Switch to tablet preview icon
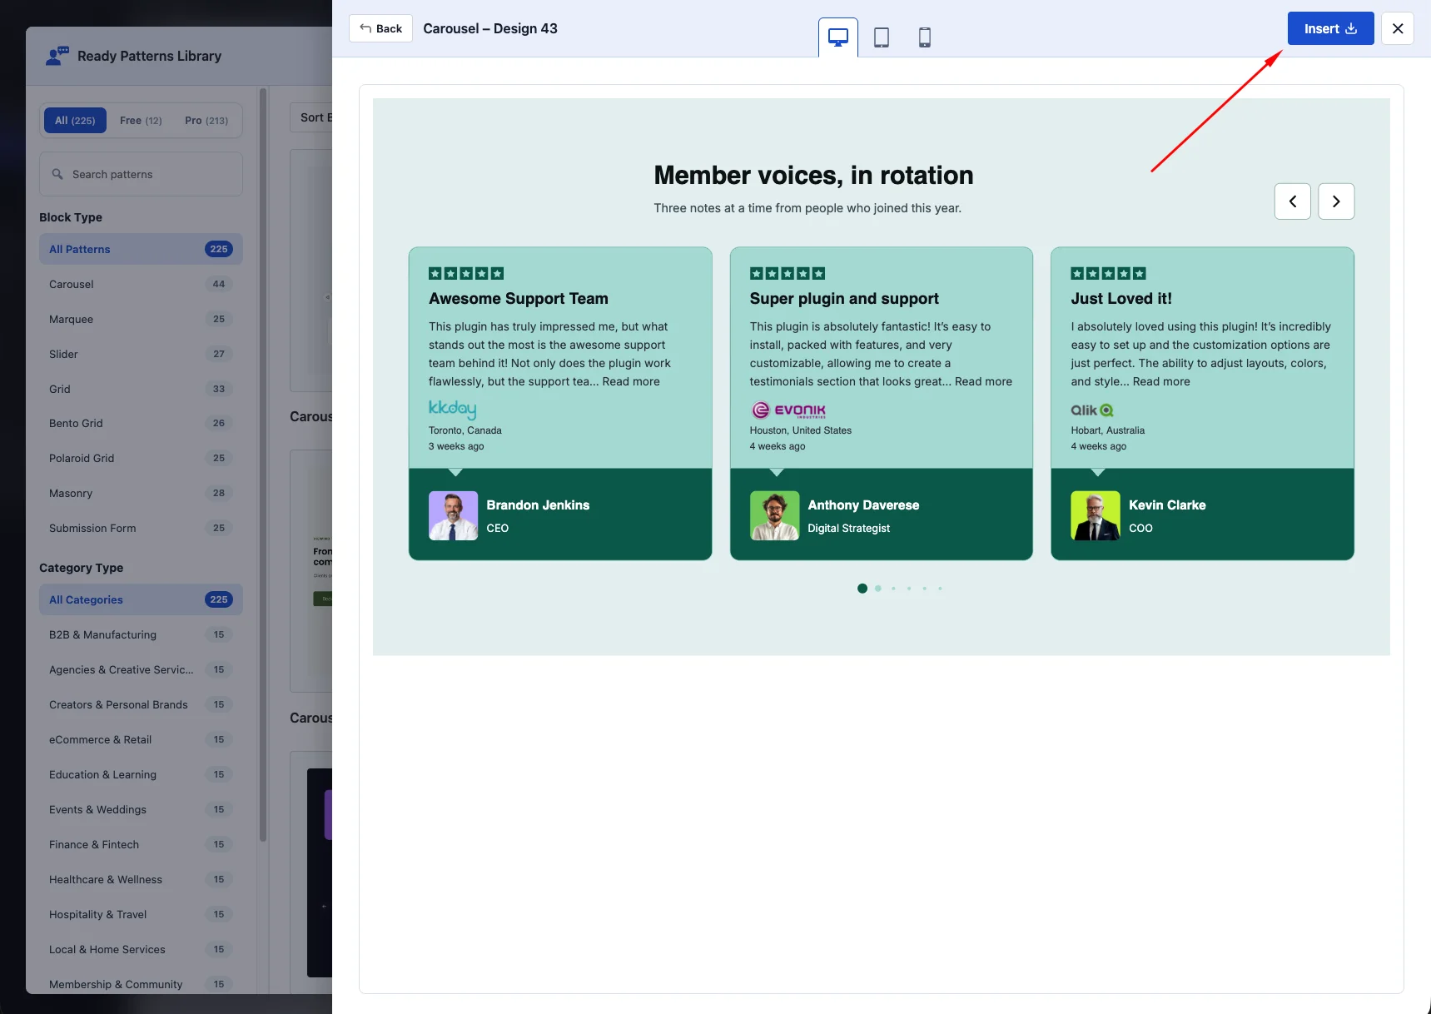 (x=881, y=37)
